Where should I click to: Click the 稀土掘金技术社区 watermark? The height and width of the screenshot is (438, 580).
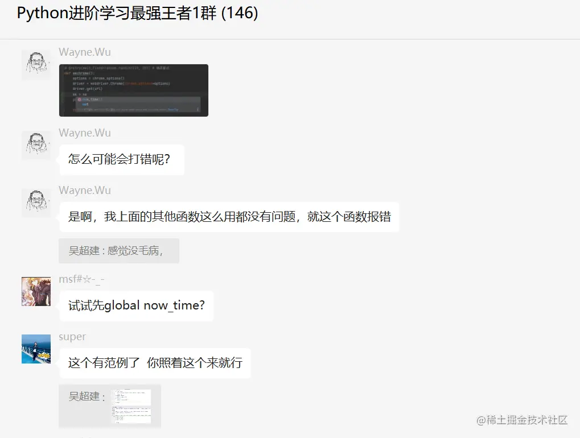pyautogui.click(x=522, y=420)
